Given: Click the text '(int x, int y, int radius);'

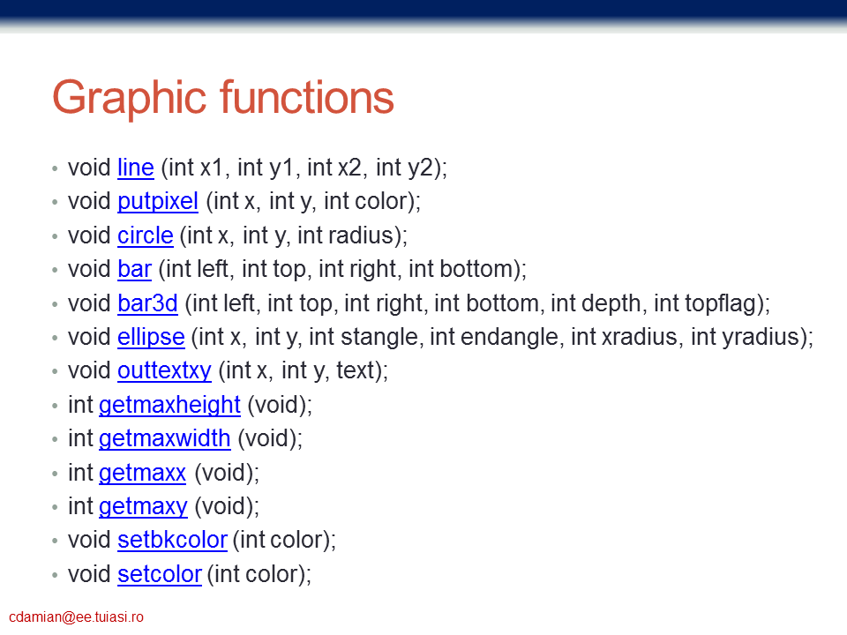Looking at the screenshot, I should tap(293, 236).
